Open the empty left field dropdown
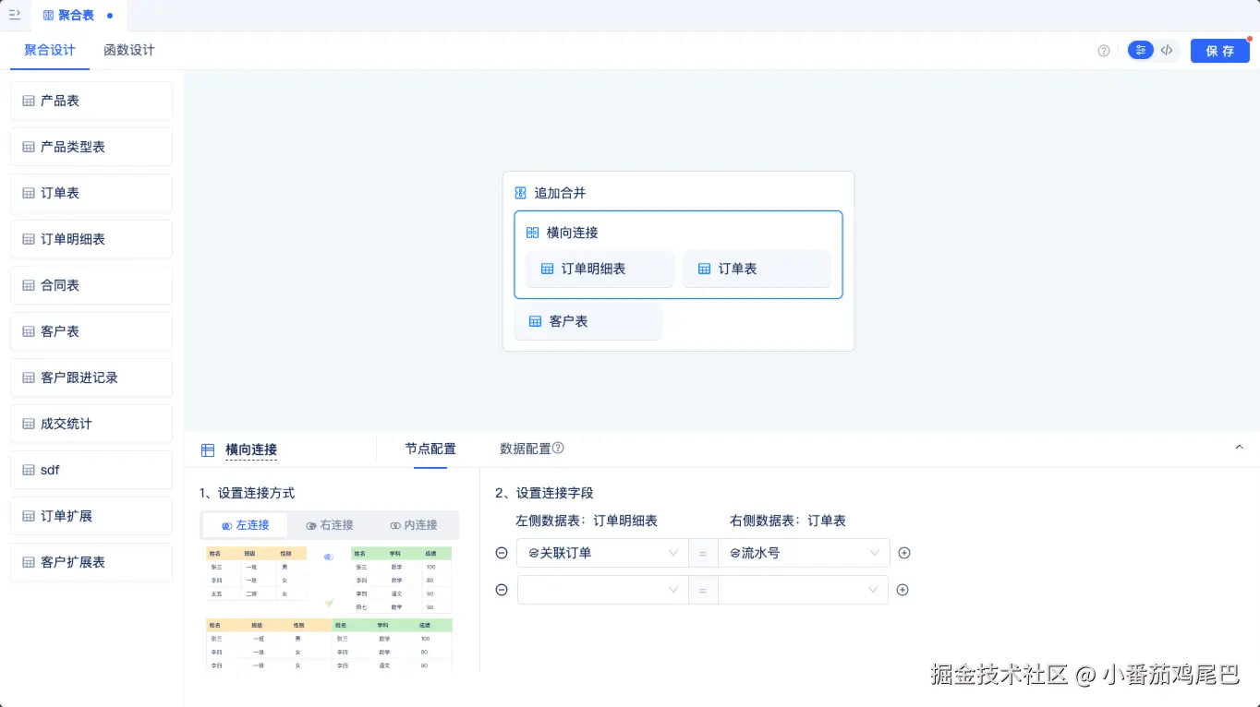Image resolution: width=1260 pixels, height=707 pixels. tap(602, 590)
